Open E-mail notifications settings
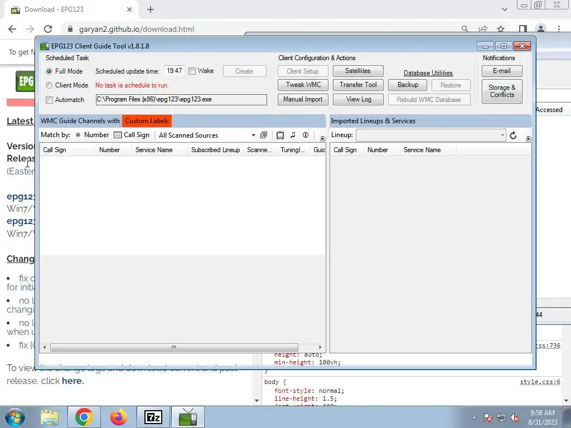The height and width of the screenshot is (428, 571). coord(502,71)
